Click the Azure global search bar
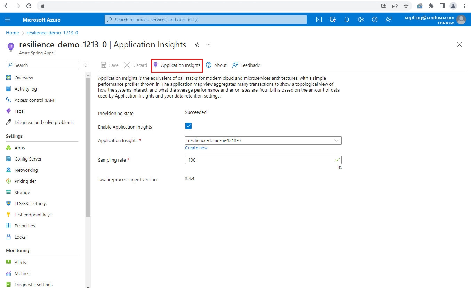The height and width of the screenshot is (288, 471). tap(206, 20)
